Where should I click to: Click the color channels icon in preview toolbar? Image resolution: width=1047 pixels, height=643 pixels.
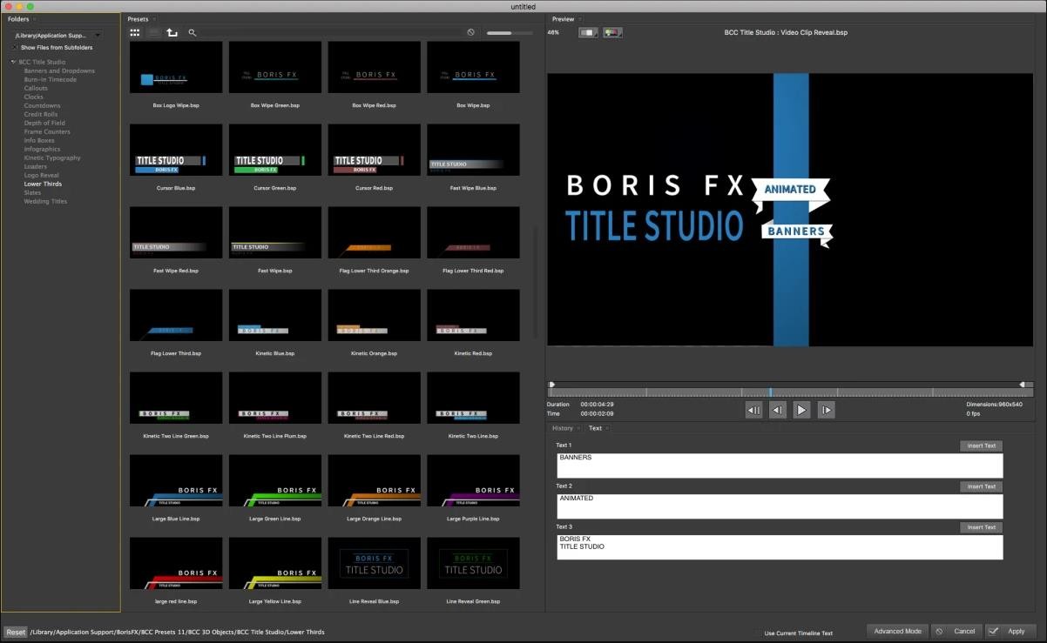[612, 31]
